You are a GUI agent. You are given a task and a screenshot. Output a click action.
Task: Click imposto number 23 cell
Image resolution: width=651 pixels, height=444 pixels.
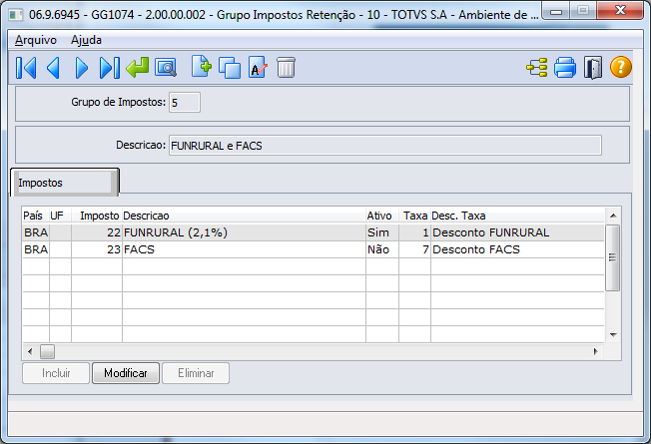click(97, 249)
